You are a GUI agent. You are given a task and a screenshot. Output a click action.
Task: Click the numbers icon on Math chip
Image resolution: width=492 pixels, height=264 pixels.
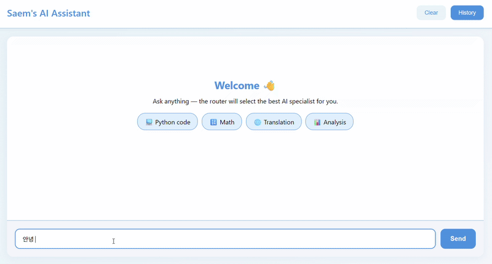tap(213, 122)
